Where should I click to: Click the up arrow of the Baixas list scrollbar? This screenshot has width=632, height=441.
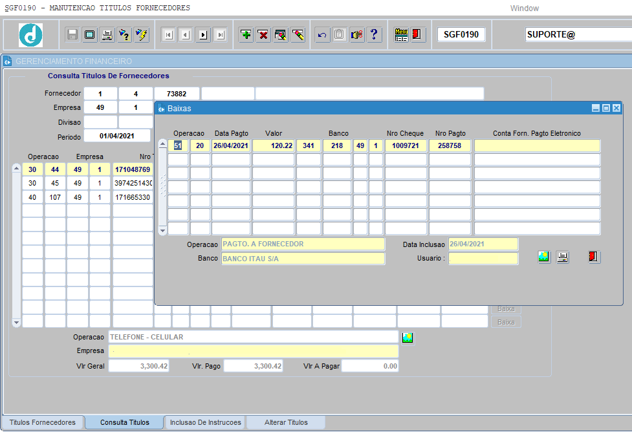(162, 144)
